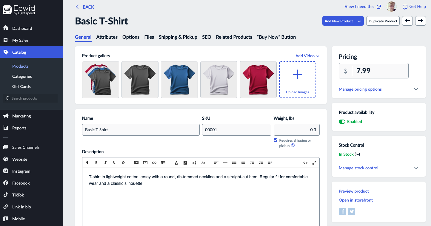Select the red t-shirt gallery thumbnail
This screenshot has height=226, width=431.
(x=258, y=80)
